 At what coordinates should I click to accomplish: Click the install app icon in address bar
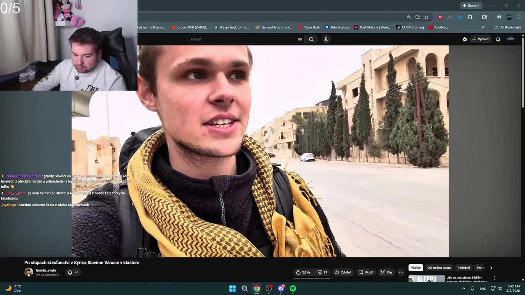(x=418, y=17)
